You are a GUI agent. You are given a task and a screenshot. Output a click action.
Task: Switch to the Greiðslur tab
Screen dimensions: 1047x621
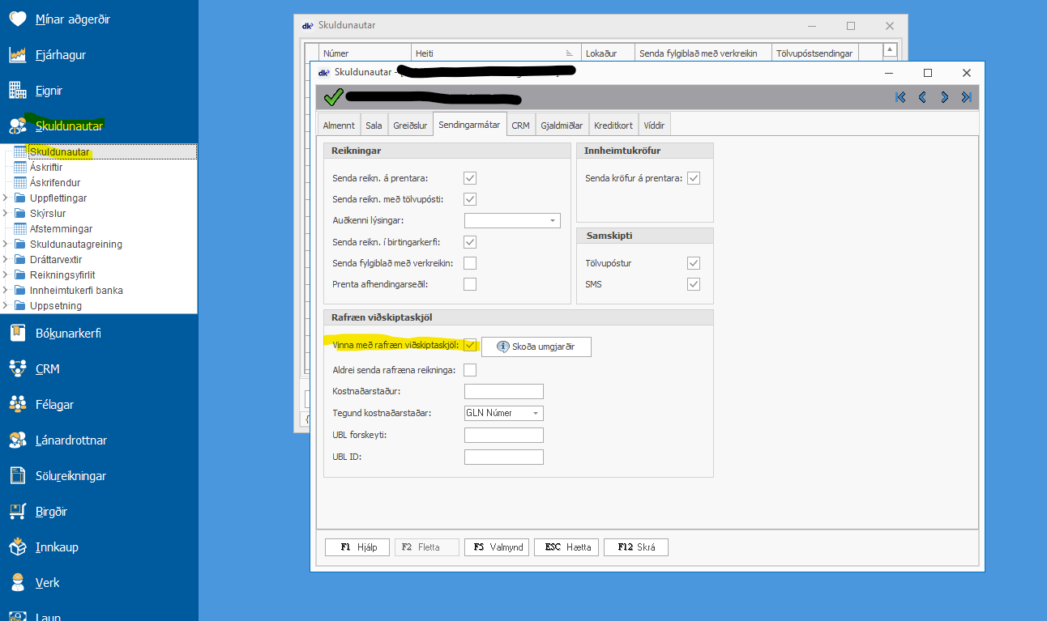(x=409, y=125)
